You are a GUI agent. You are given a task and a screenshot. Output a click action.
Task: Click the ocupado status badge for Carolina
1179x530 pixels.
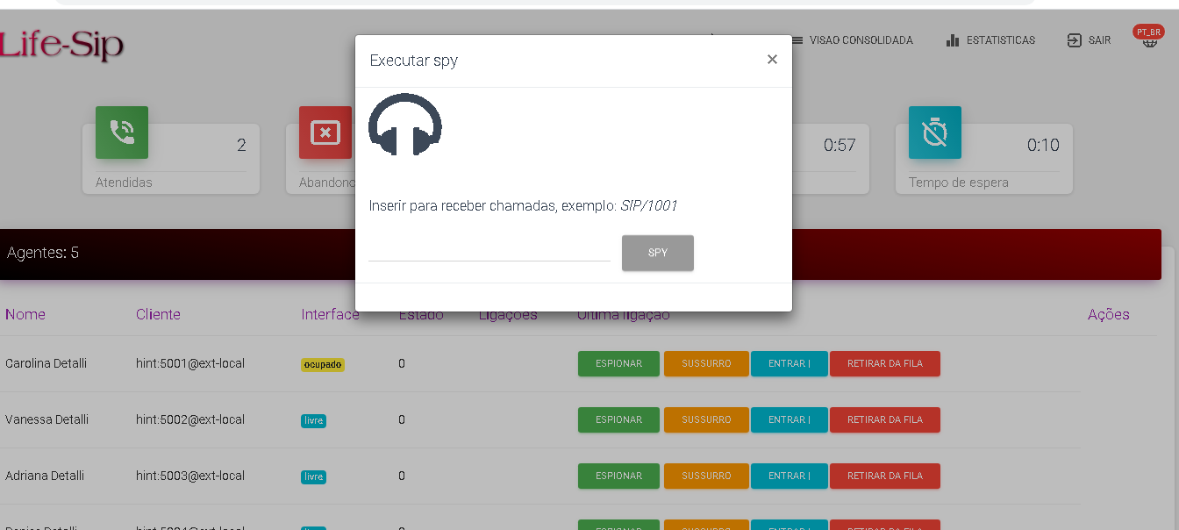(322, 364)
